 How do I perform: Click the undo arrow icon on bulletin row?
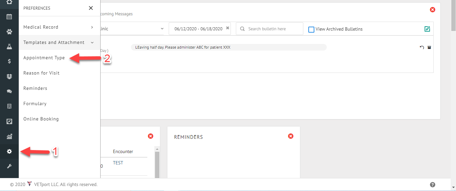(422, 48)
